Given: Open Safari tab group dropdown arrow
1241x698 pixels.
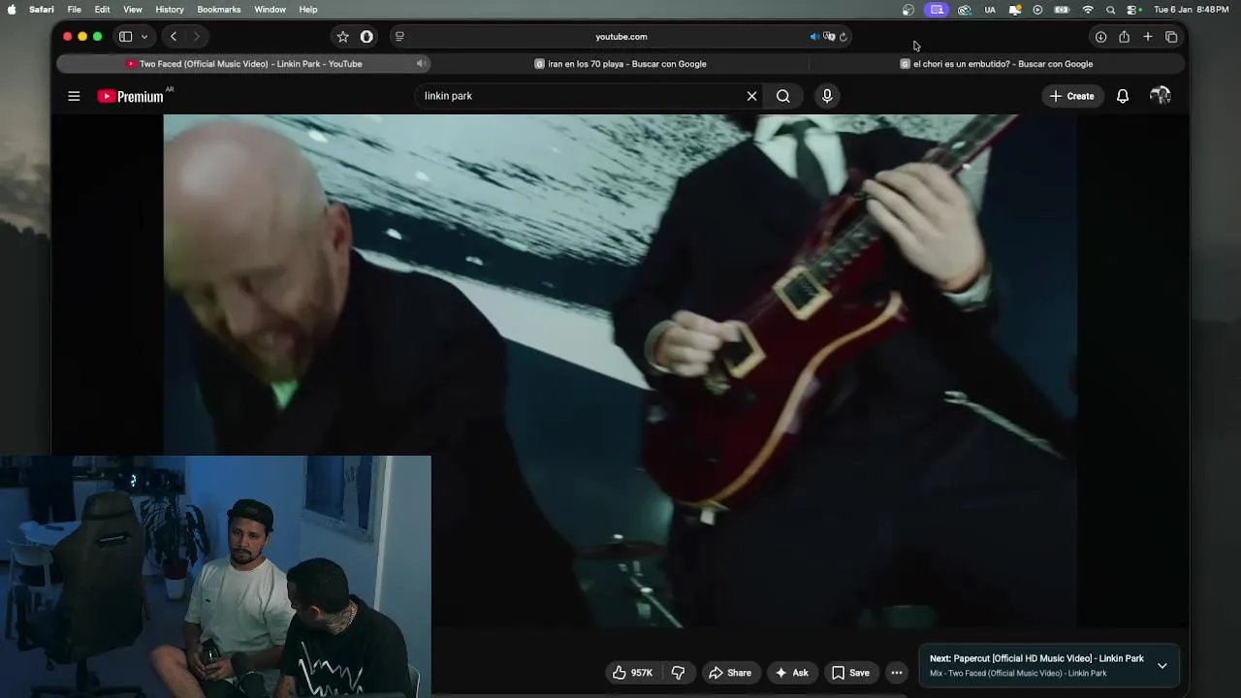Looking at the screenshot, I should pos(144,37).
